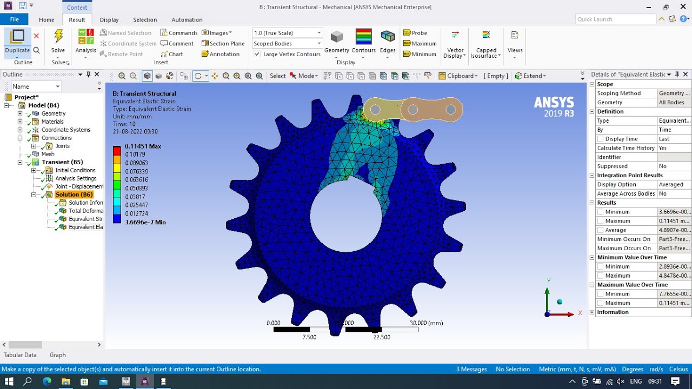Insert a Chart

tap(172, 54)
